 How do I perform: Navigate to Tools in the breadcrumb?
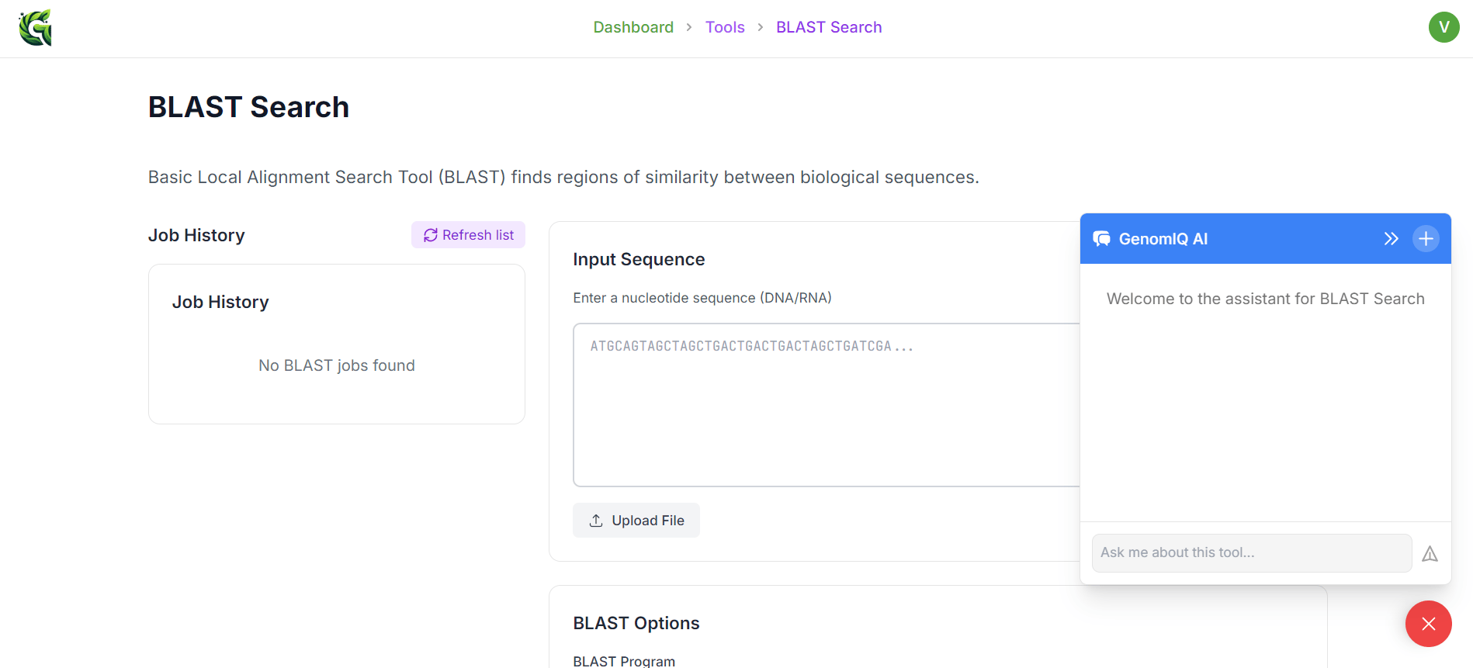coord(724,27)
